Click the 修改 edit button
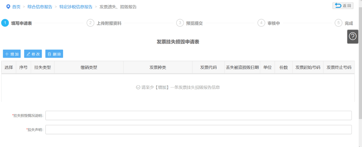The height and width of the screenshot is (147, 362). click(x=33, y=54)
